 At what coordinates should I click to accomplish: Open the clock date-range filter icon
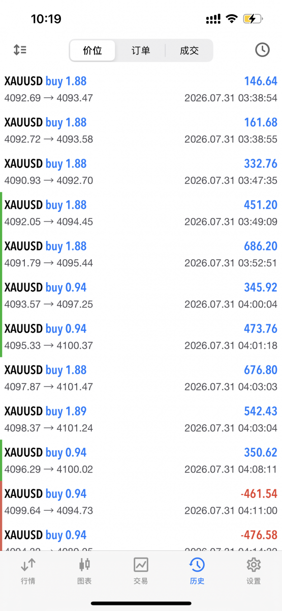pos(262,50)
